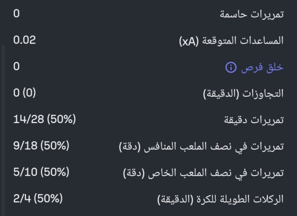Click the info icon beside خلق فرص
Image resolution: width=297 pixels, height=216 pixels.
click(231, 68)
